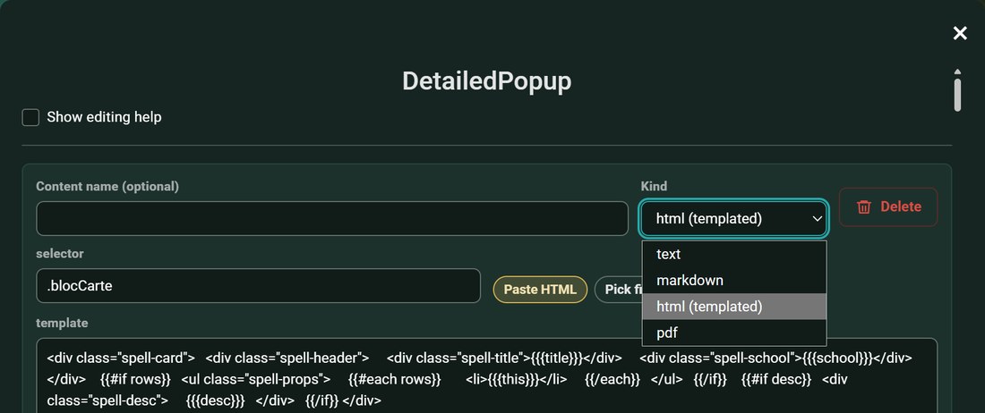This screenshot has width=985, height=413.
Task: Click the 'Content name (optional)' label
Action: coord(107,186)
